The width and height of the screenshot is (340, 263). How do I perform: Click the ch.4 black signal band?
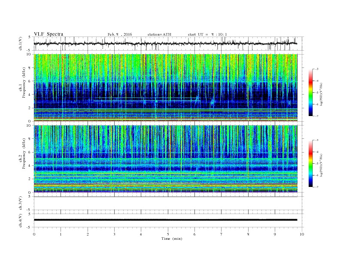coord(165,220)
